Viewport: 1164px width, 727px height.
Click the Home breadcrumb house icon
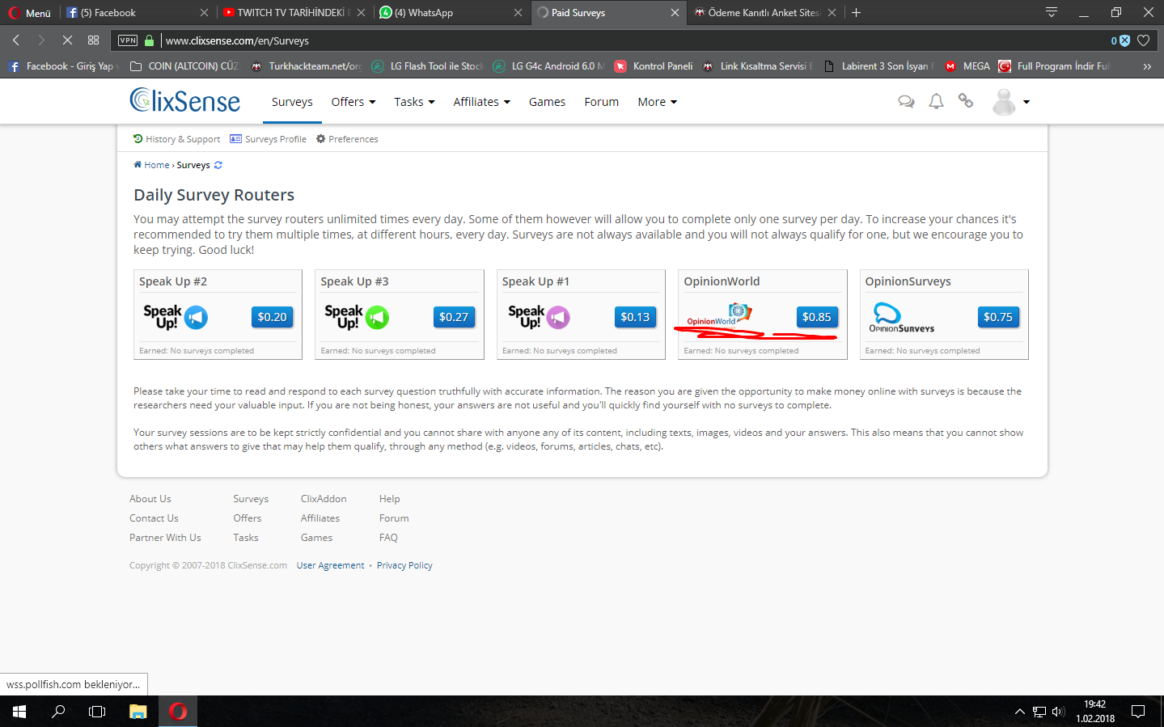tap(138, 165)
